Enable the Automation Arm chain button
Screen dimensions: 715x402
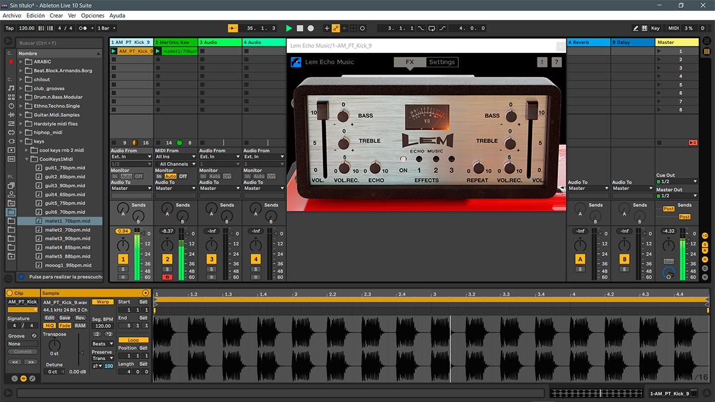click(336, 28)
